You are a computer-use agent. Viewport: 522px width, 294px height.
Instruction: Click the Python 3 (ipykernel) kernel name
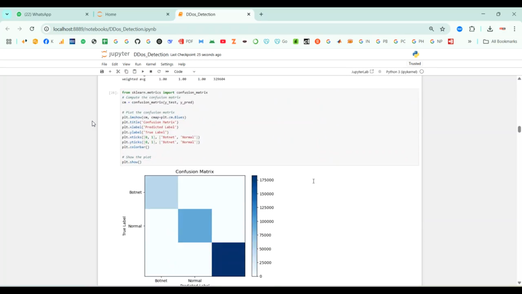[x=401, y=72]
